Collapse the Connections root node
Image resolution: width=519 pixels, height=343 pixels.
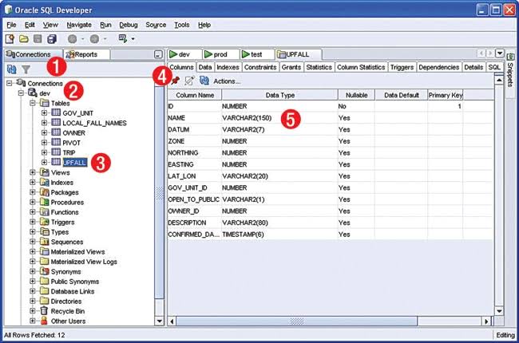pos(9,83)
